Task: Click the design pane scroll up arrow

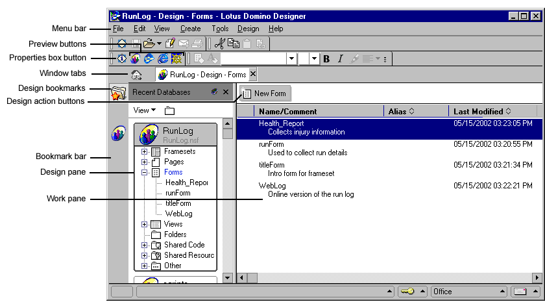Action: click(228, 123)
